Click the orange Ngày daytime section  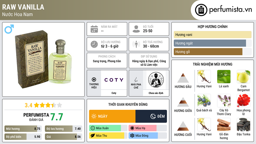pyautogui.click(x=112, y=116)
